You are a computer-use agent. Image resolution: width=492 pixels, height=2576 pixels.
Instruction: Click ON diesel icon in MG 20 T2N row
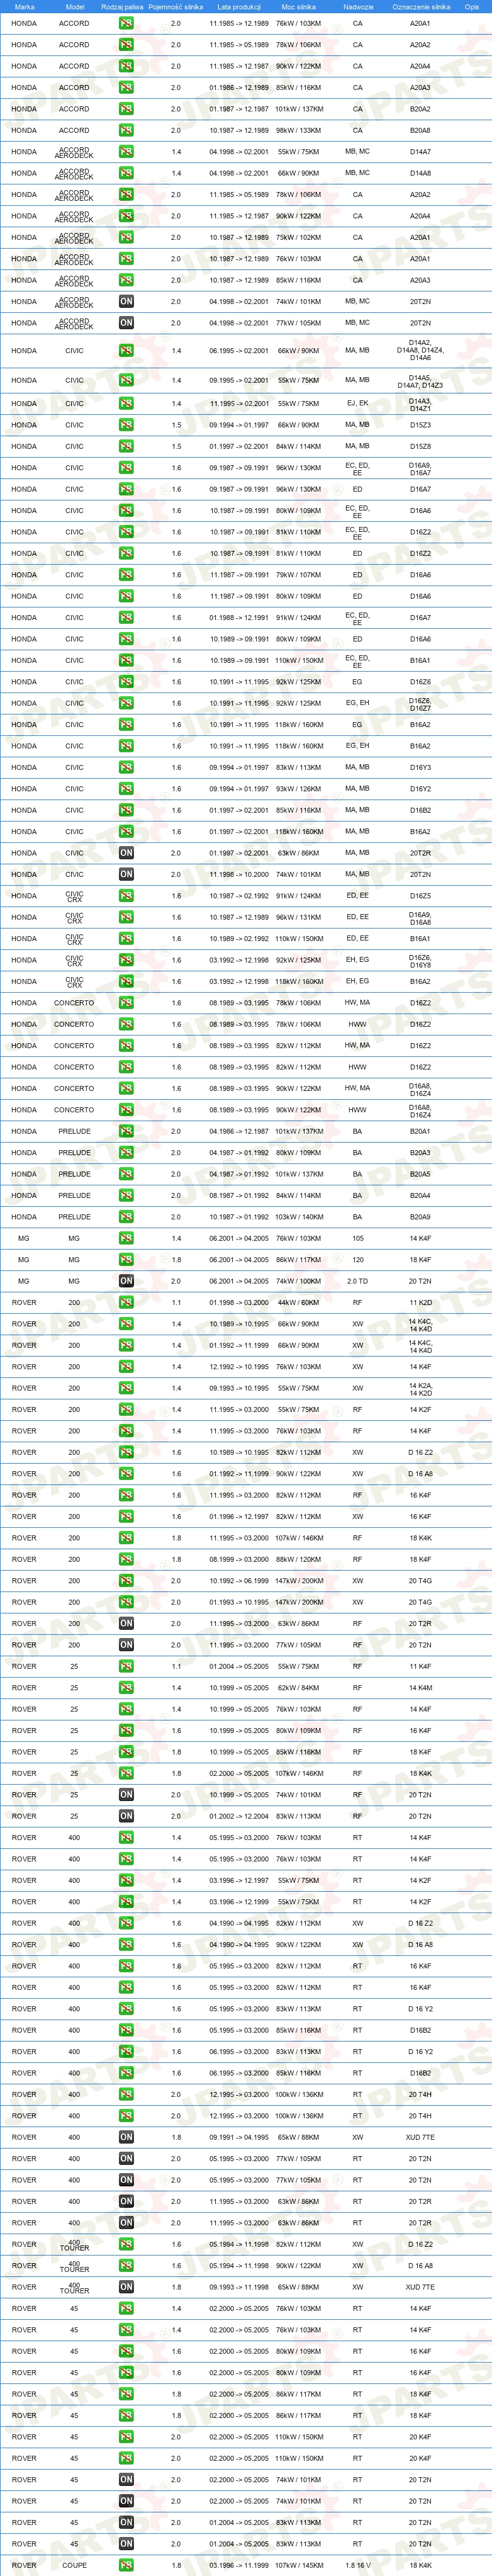point(126,1281)
